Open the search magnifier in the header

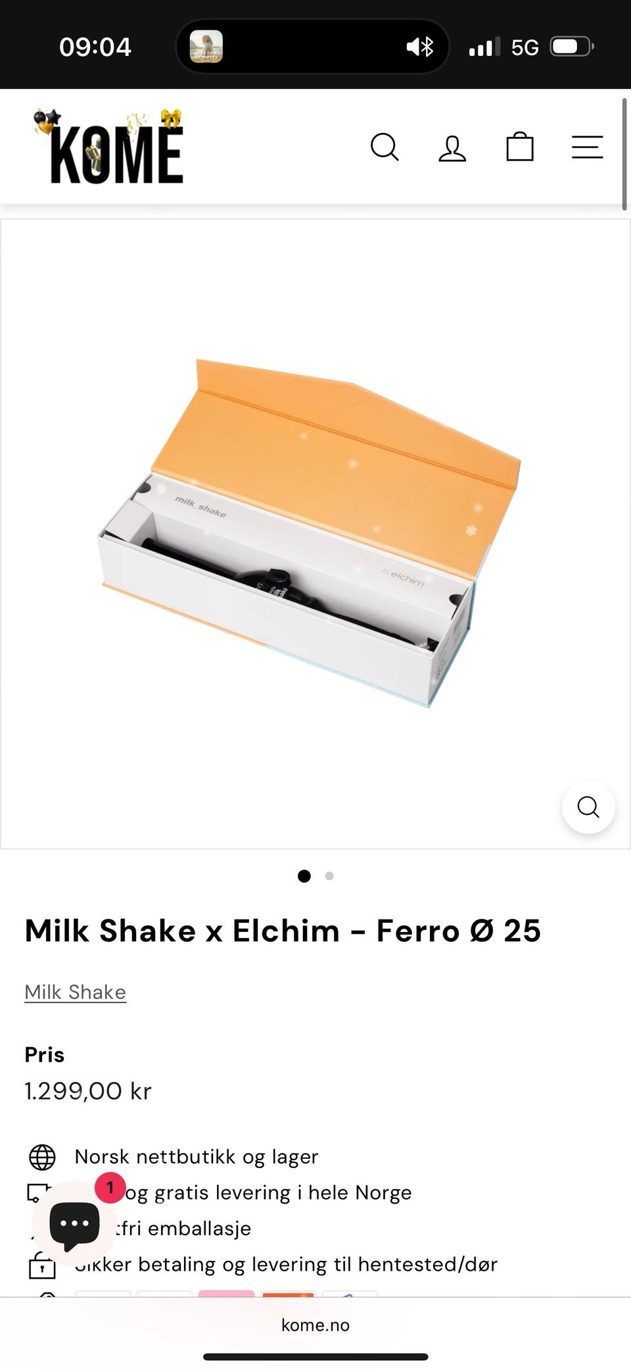(x=385, y=147)
